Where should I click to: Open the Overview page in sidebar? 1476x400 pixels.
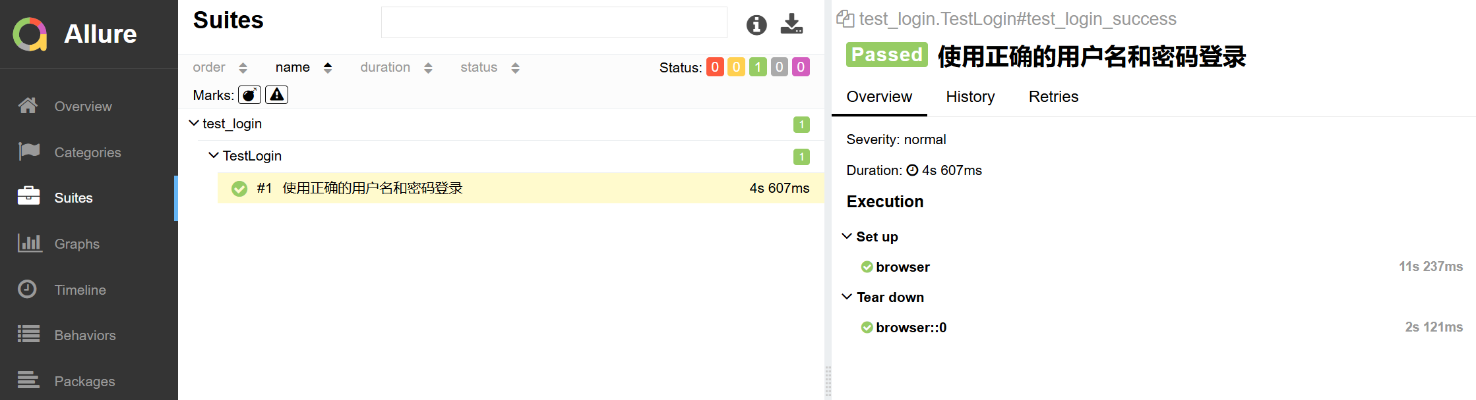[82, 107]
